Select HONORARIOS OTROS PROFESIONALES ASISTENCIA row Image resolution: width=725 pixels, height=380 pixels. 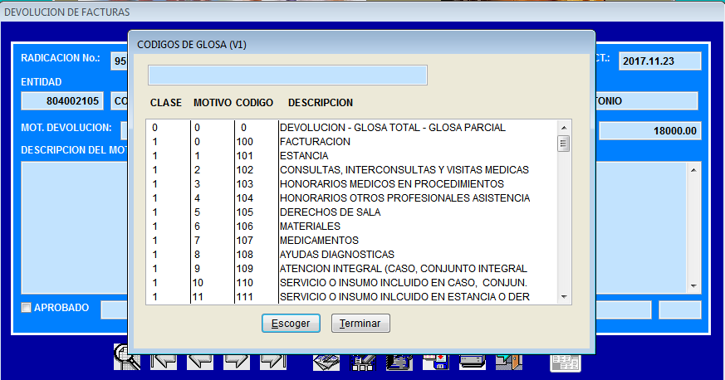(x=351, y=198)
